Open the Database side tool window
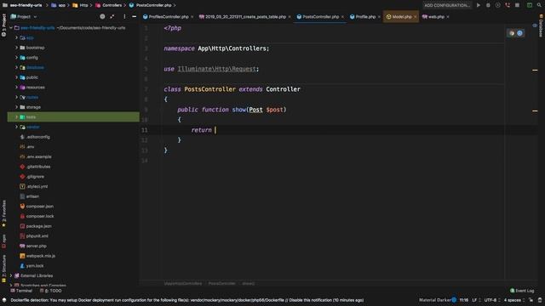Image resolution: width=545 pixels, height=306 pixels. (541, 26)
